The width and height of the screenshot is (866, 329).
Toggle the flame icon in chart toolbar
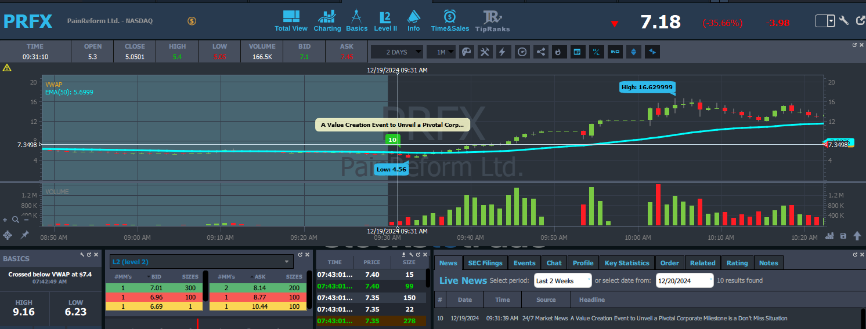click(x=558, y=52)
